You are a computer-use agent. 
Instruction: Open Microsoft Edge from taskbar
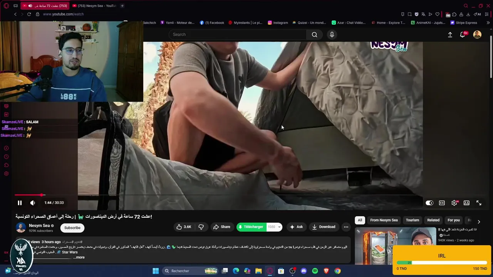[236, 271]
